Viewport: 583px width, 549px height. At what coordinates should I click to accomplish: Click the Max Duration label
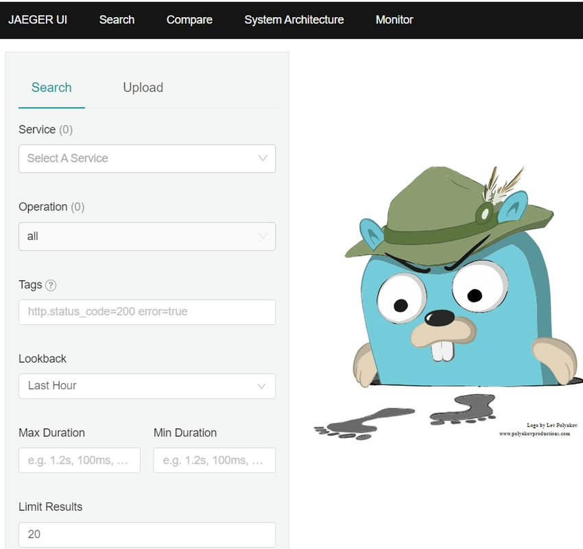pos(51,432)
